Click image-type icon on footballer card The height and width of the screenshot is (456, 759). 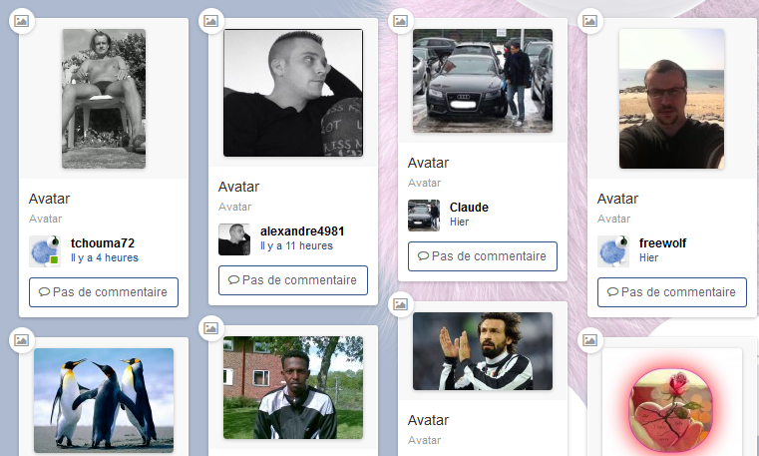tap(400, 304)
